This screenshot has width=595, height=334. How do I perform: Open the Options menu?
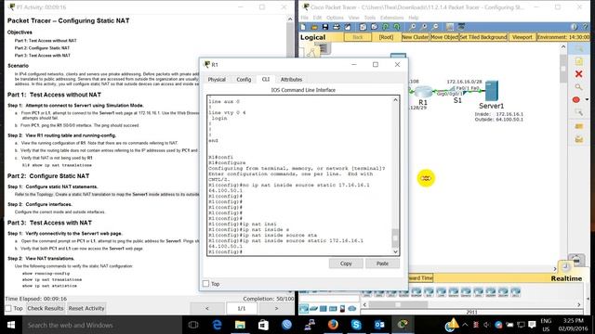pyautogui.click(x=335, y=18)
